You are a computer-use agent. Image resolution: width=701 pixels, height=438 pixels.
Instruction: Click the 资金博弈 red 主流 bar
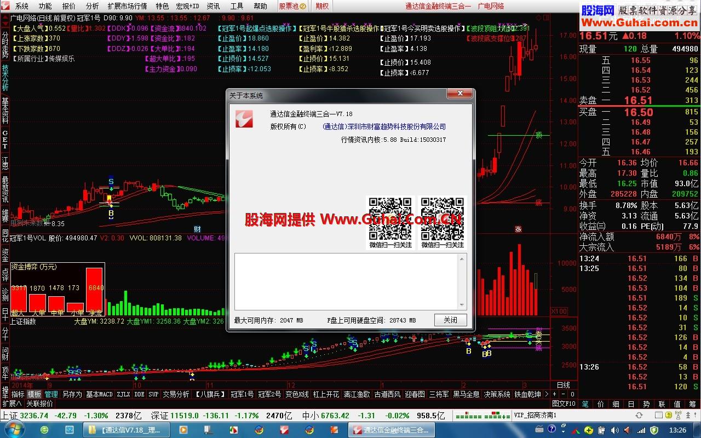(94, 290)
